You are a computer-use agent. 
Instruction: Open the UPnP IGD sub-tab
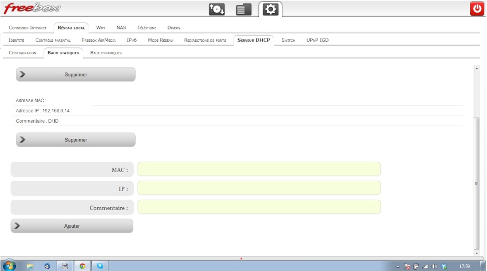(x=318, y=40)
